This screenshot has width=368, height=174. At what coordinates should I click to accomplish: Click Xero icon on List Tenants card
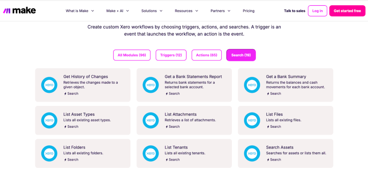[151, 153]
